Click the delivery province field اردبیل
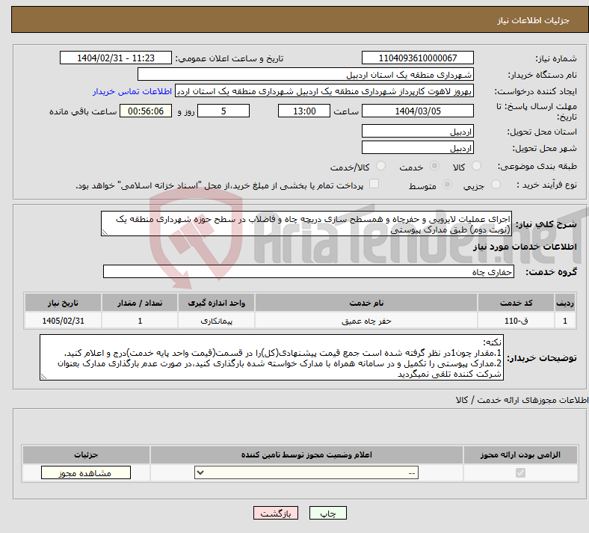Viewport: 589px width, 533px height. pyautogui.click(x=417, y=132)
